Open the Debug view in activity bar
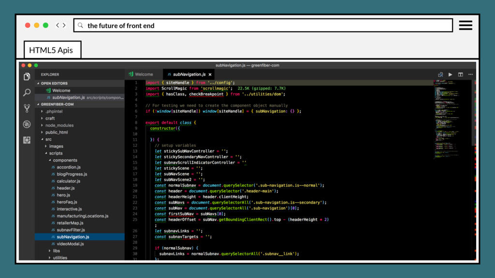This screenshot has width=495, height=278. point(27,124)
